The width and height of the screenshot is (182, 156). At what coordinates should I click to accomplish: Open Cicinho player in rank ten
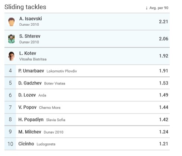[x=26, y=144]
